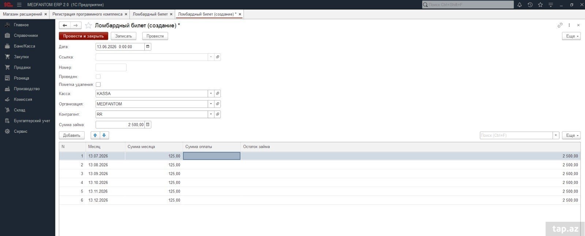Select the row dated 13.08.2026

(x=320, y=165)
